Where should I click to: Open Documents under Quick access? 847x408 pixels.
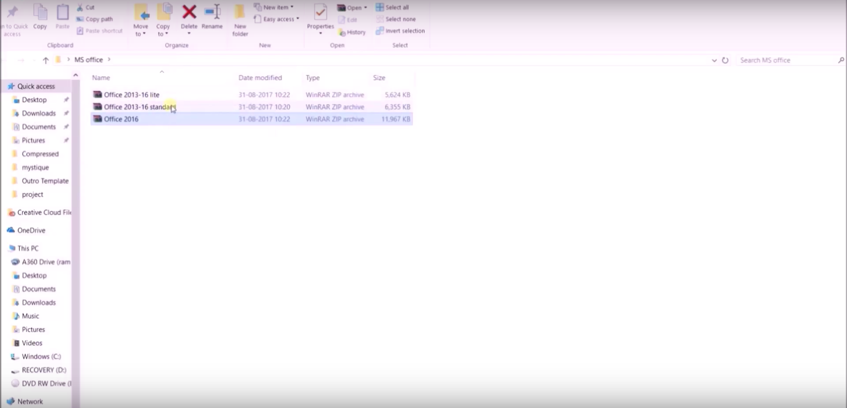(39, 127)
